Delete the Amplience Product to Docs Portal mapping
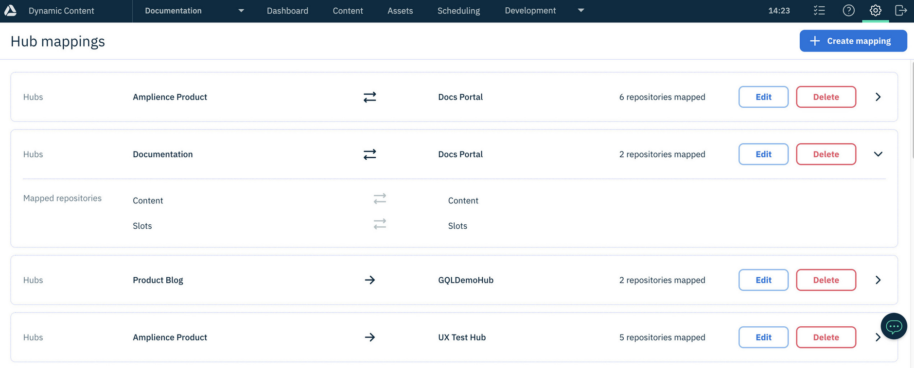Screen dimensions: 914x368 (x=826, y=97)
